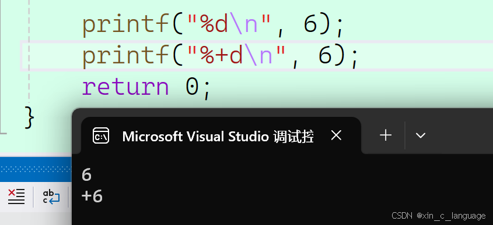The height and width of the screenshot is (225, 493).
Task: Open a new terminal tab with plus
Action: click(386, 135)
